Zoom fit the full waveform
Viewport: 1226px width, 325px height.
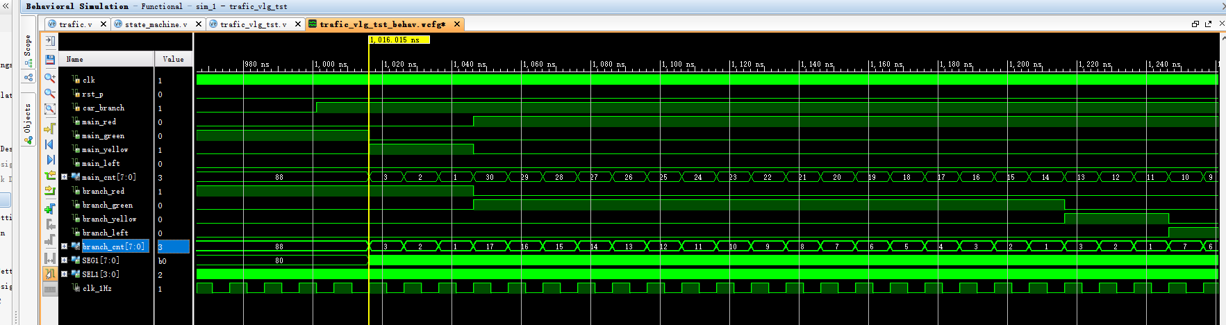coord(50,109)
